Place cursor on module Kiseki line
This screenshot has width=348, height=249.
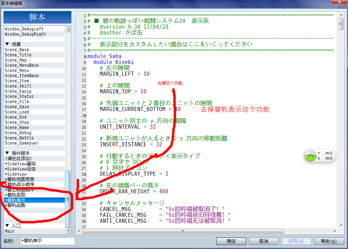click(x=114, y=62)
